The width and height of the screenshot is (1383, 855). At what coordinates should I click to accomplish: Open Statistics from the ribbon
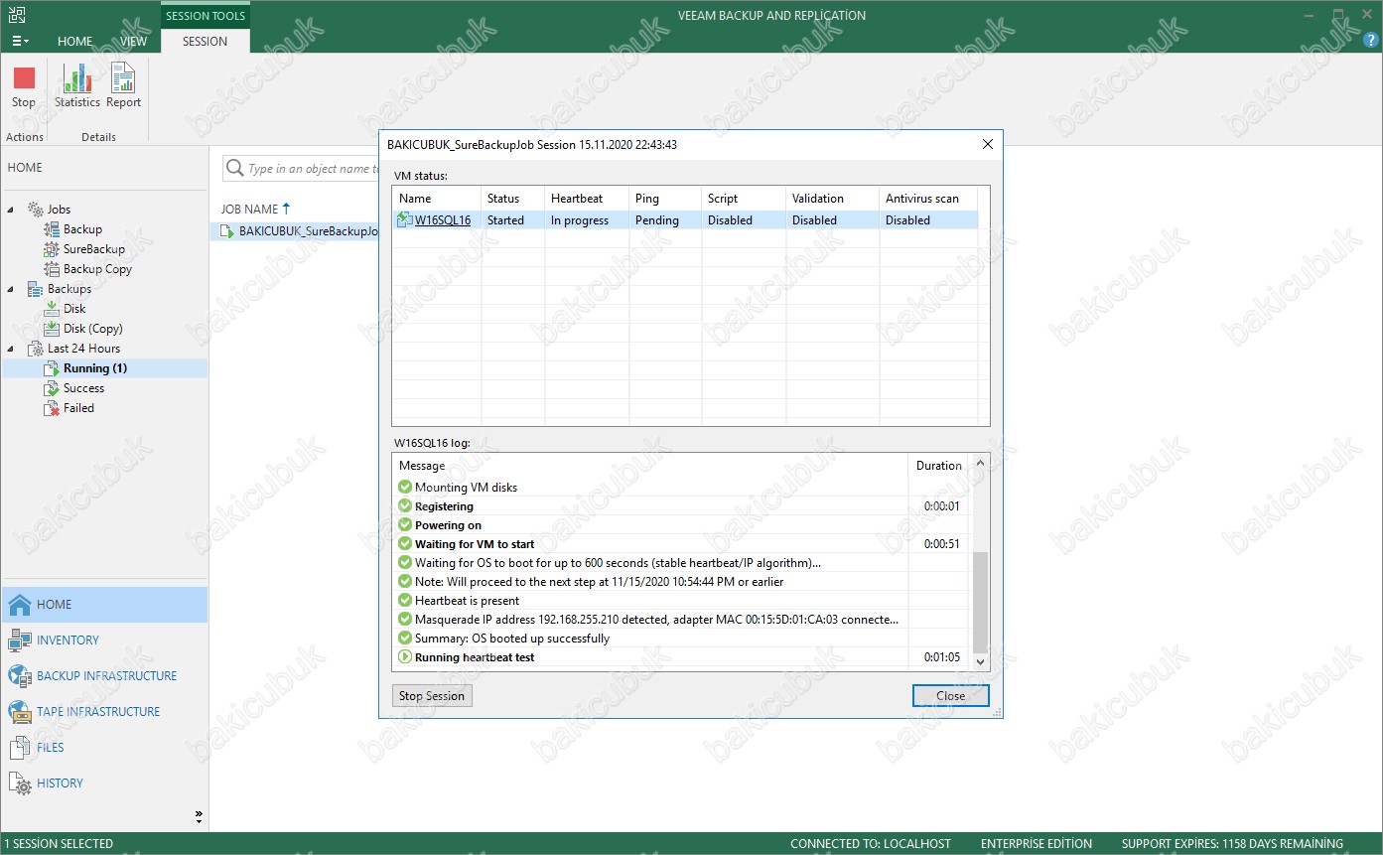tap(77, 86)
